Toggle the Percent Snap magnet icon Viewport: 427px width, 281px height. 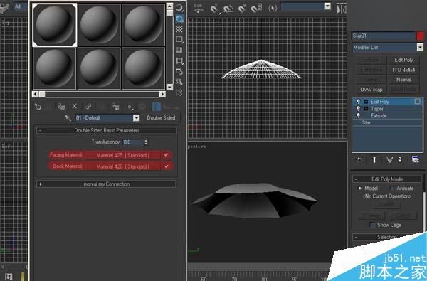(243, 9)
